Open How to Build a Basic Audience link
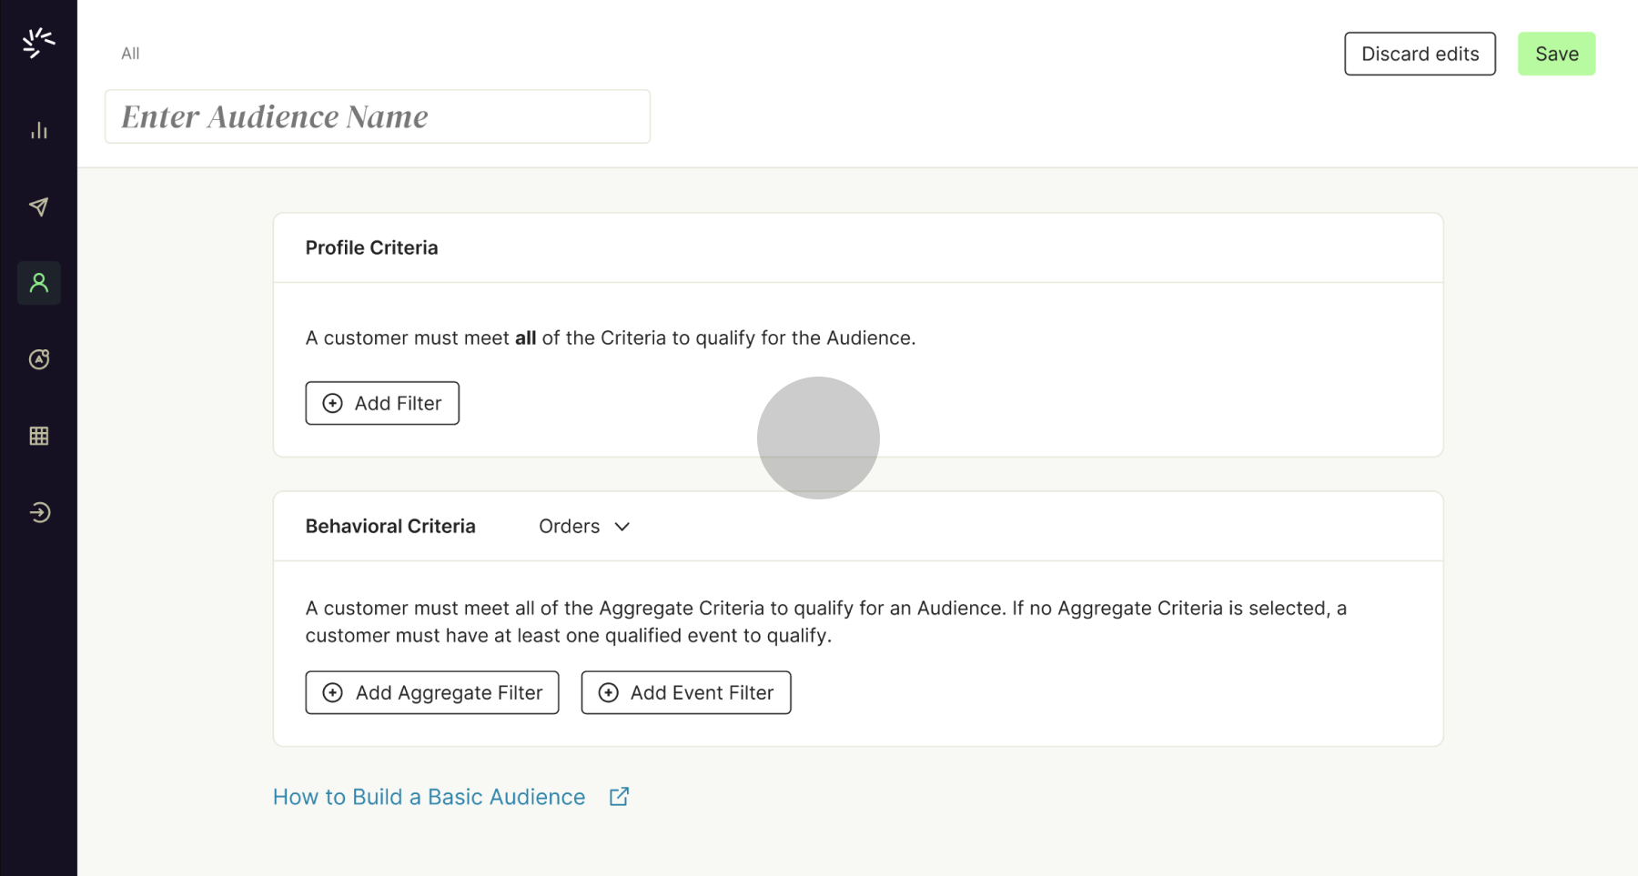The width and height of the screenshot is (1638, 876). click(429, 797)
